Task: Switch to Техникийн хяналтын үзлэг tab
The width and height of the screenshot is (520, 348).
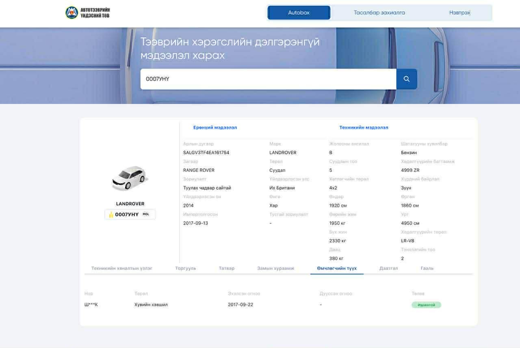Action: (x=122, y=268)
